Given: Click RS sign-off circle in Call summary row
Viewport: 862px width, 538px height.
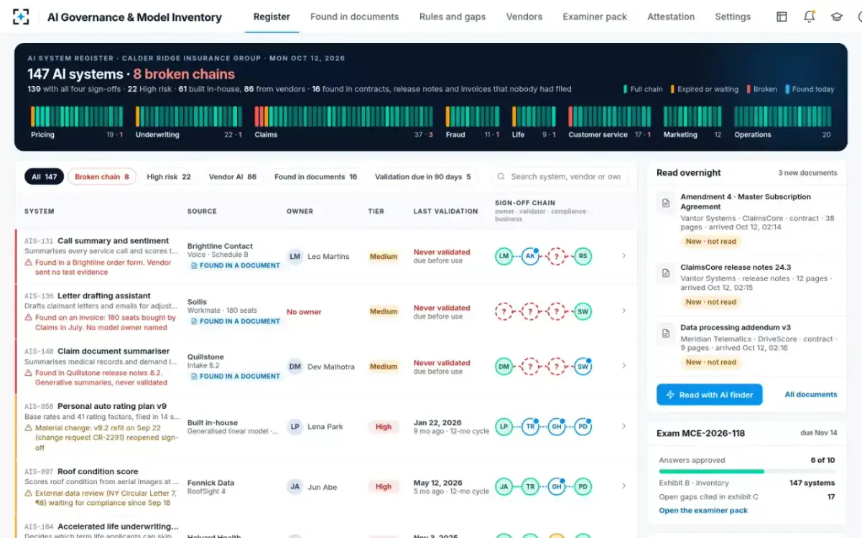Looking at the screenshot, I should tap(583, 256).
